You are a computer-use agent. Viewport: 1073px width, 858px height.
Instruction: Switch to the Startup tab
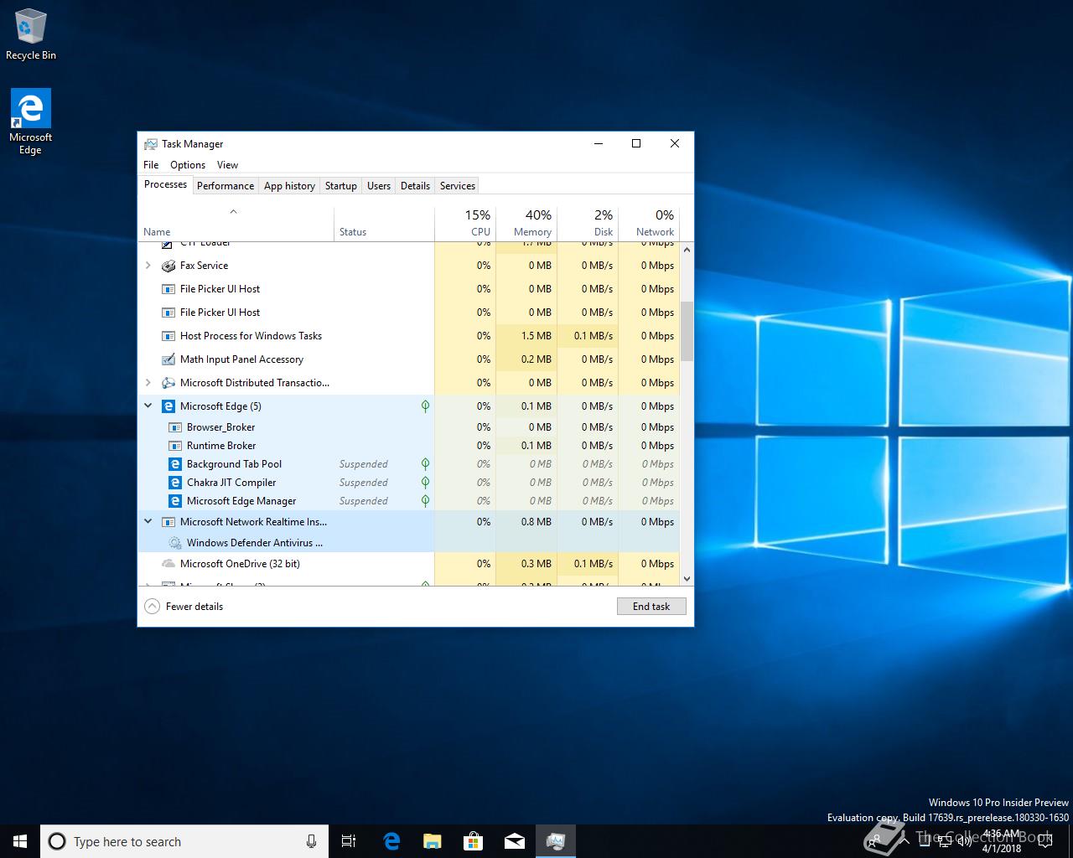point(341,186)
